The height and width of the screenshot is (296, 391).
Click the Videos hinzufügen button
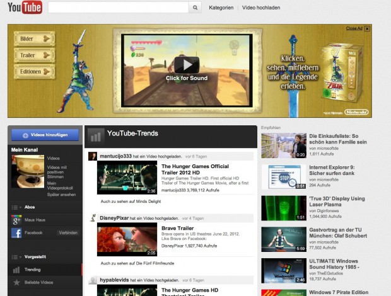point(45,135)
